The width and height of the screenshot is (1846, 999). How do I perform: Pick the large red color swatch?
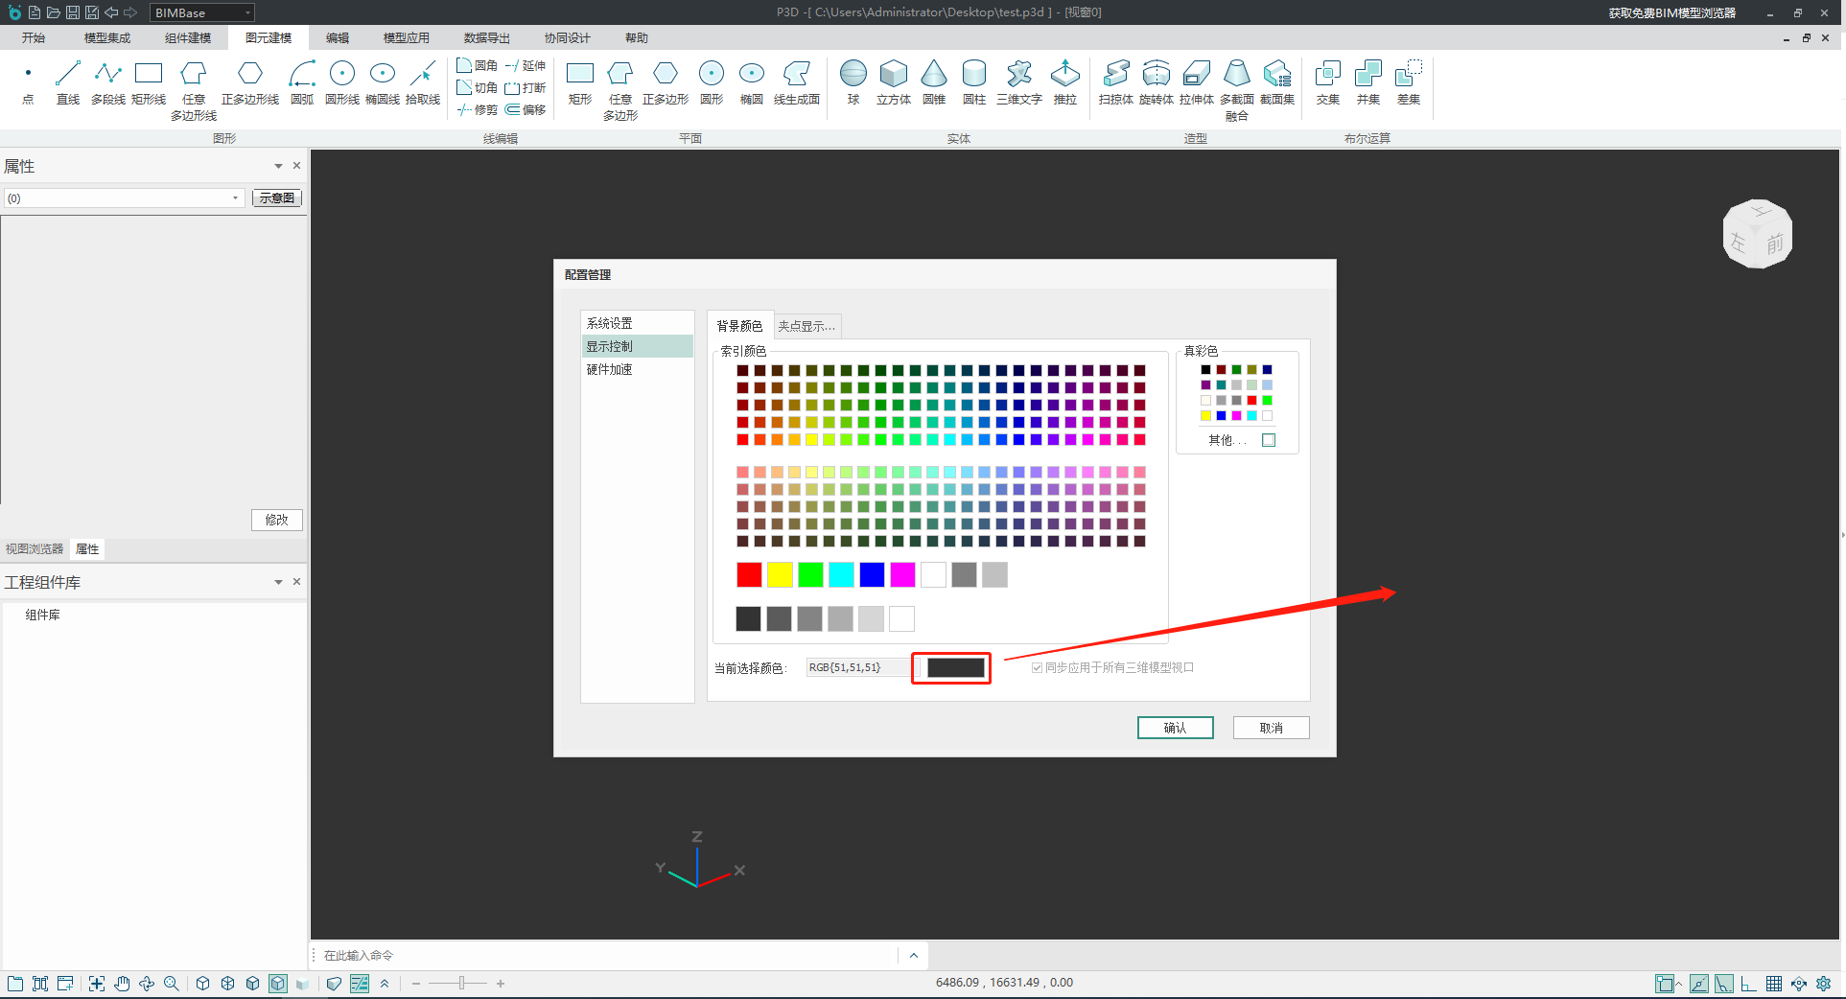749,574
